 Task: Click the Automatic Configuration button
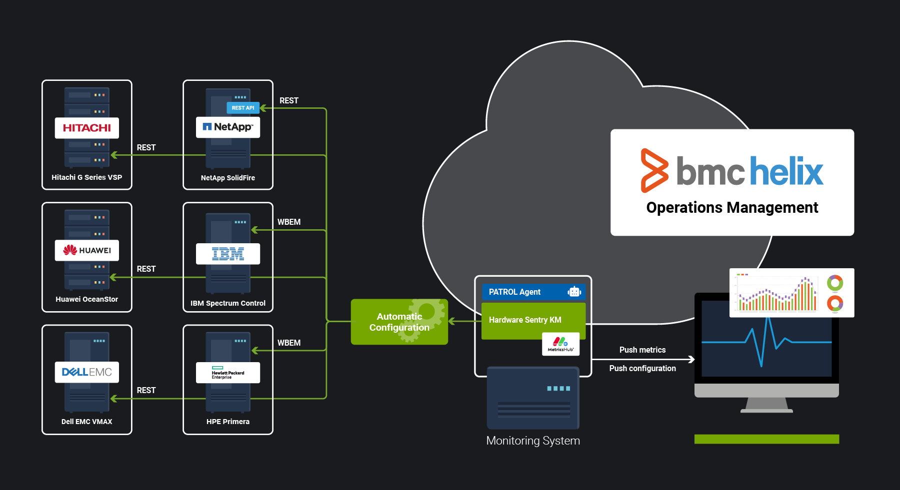point(399,322)
